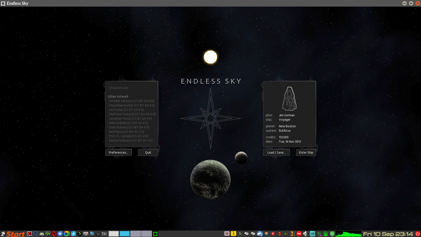The height and width of the screenshot is (237, 421).
Task: Open the terminal from the taskbar
Action: coord(29,234)
